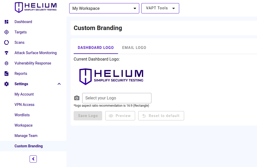Click the Reset to default button
The height and width of the screenshot is (167, 257).
(161, 116)
